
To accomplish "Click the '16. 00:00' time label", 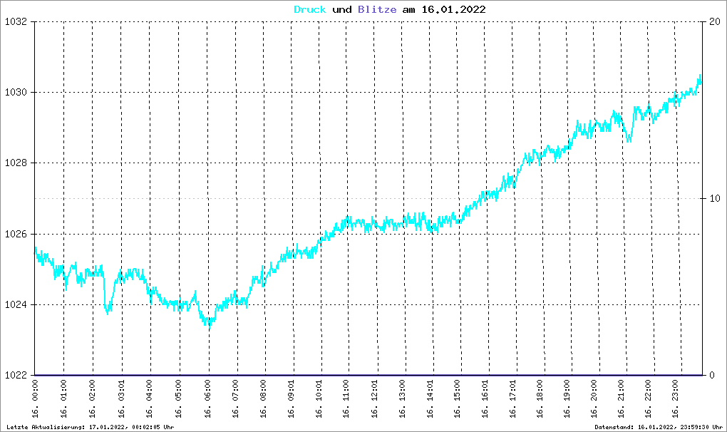I will (x=35, y=398).
